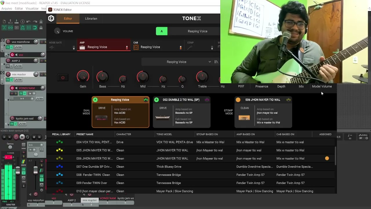The image size is (371, 209).
Task: Open master track FX chain button
Action: tap(23, 169)
